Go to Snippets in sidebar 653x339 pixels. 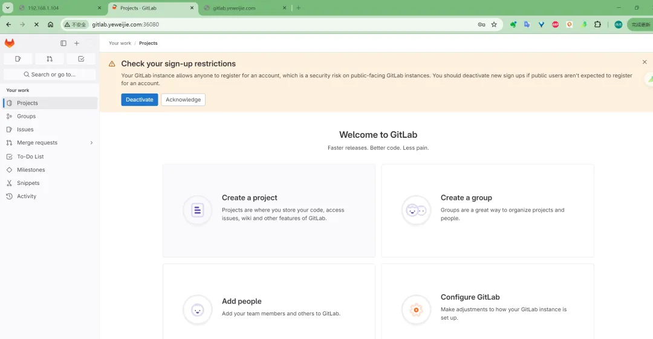point(28,183)
